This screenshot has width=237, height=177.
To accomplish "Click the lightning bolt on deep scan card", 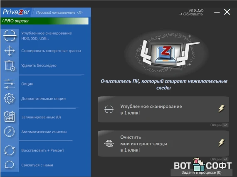I will coord(221,109).
